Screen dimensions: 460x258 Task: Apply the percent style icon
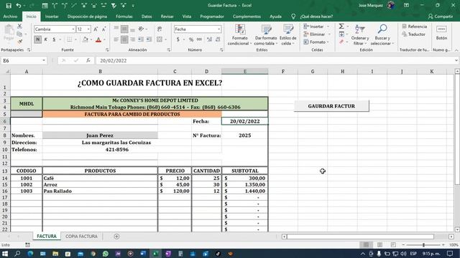click(x=191, y=39)
